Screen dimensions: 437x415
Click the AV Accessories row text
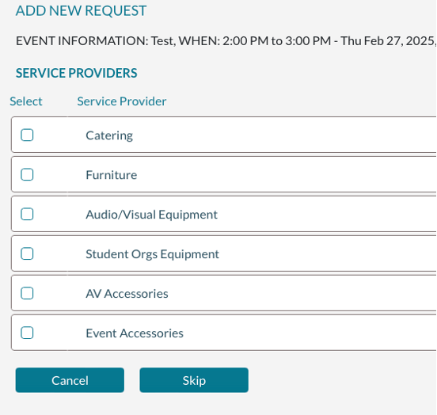pos(127,294)
